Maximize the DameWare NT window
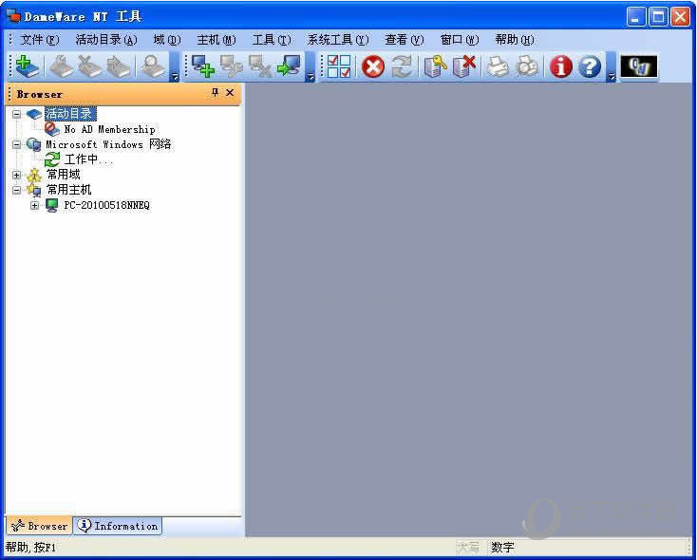Screen dimensions: 697x560 pyautogui.click(x=658, y=17)
